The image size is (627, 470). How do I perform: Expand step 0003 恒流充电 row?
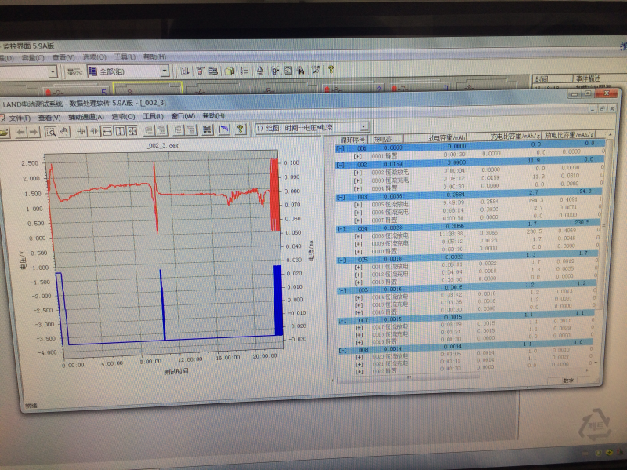tap(358, 180)
